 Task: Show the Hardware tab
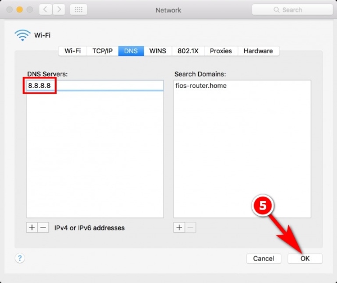coord(258,51)
